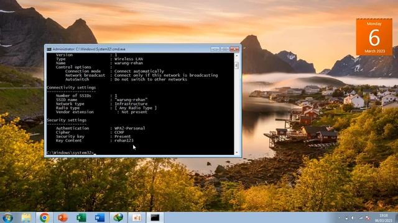Click the Network type value Infrastructure
The height and width of the screenshot is (223, 398).
pos(131,103)
